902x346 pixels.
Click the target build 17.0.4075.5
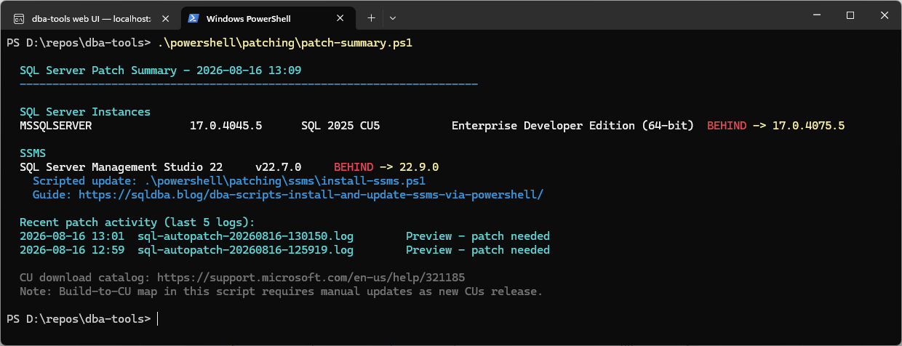tap(808, 126)
